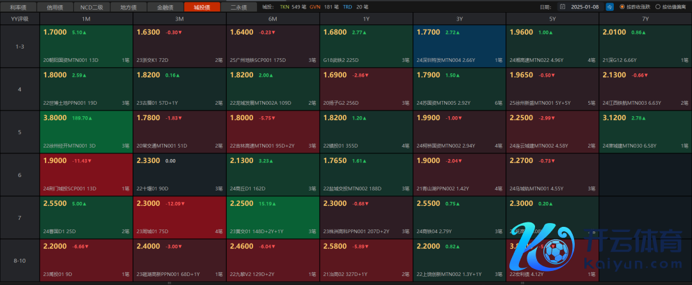The height and width of the screenshot is (285, 692).
Task: Click the GVN legend label
Action: [315, 7]
